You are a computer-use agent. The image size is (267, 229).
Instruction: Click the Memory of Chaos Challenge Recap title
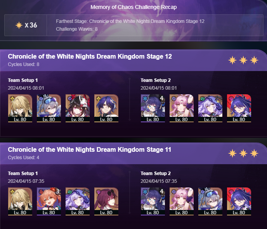point(133,7)
